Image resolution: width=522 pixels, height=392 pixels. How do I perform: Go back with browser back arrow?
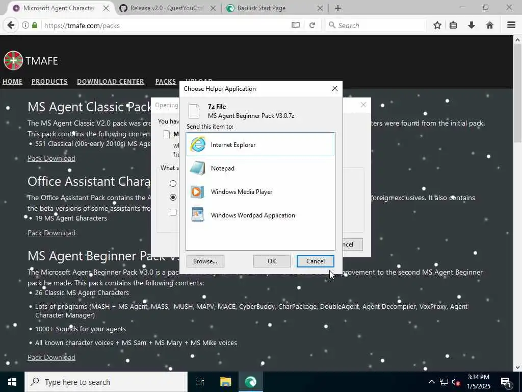tap(11, 26)
